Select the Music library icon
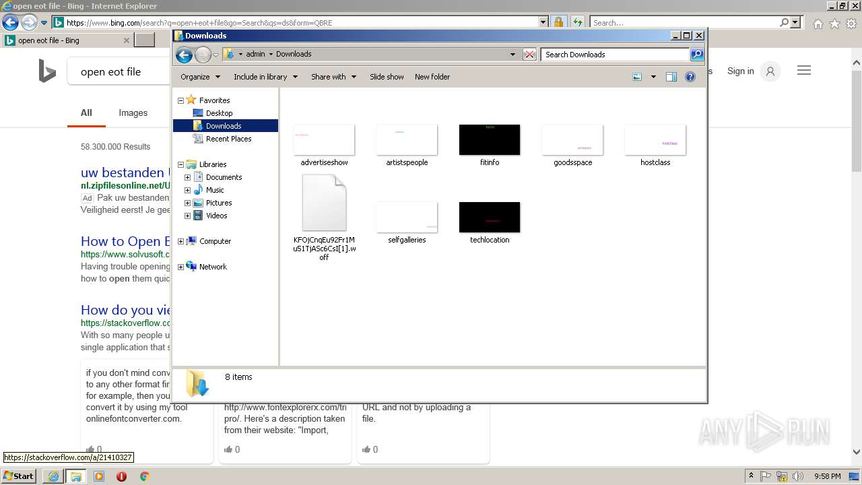This screenshot has width=862, height=485. point(198,190)
